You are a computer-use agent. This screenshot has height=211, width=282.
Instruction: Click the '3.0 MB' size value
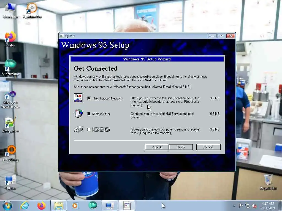(215, 98)
